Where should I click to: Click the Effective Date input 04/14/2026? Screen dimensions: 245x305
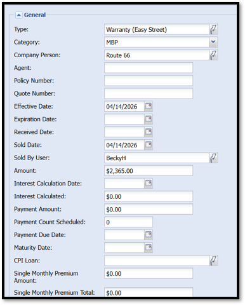click(124, 106)
